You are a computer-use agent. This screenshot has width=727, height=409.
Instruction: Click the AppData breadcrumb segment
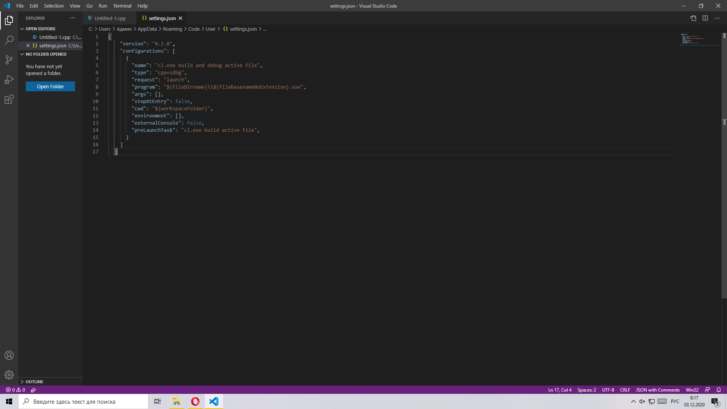pos(147,29)
